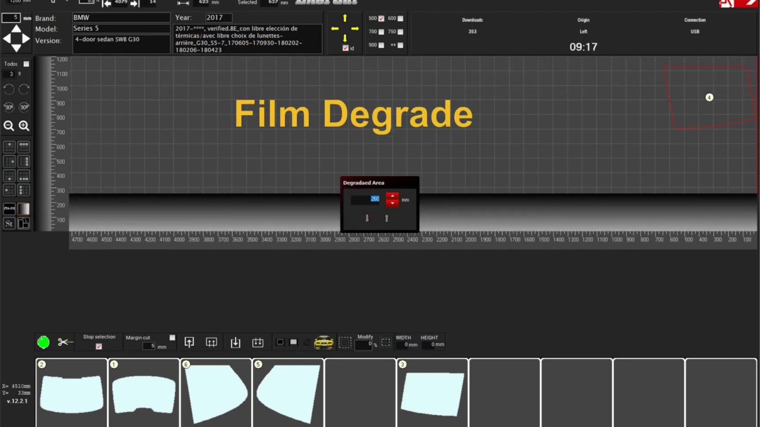Select pattern thumbnail number 1
The image size is (760, 427).
click(x=144, y=393)
